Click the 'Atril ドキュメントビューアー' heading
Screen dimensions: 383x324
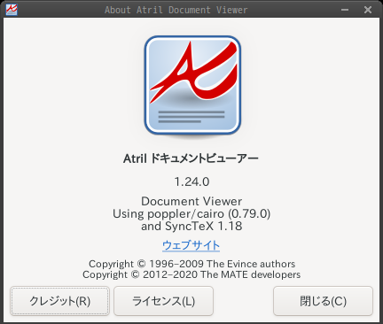(191, 158)
